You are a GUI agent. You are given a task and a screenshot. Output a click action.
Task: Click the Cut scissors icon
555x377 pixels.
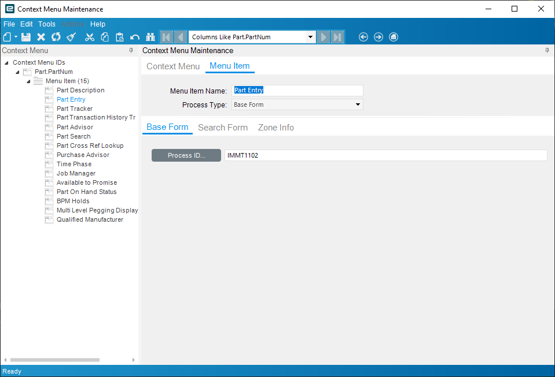tap(90, 37)
